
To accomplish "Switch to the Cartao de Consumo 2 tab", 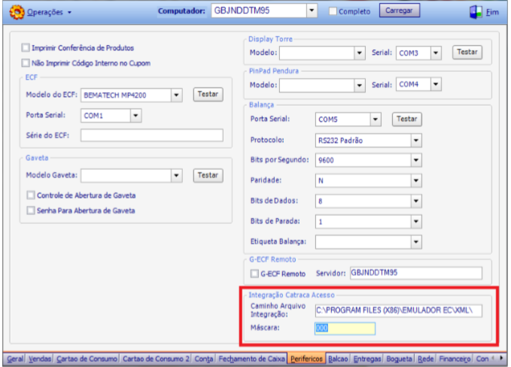I will [x=156, y=359].
